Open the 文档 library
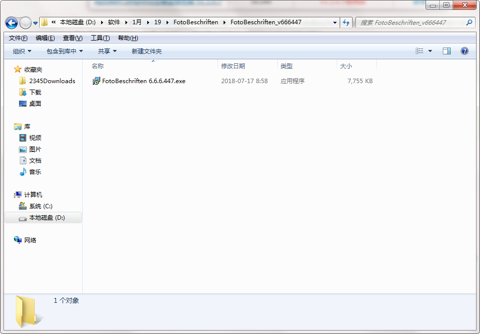 tap(35, 161)
